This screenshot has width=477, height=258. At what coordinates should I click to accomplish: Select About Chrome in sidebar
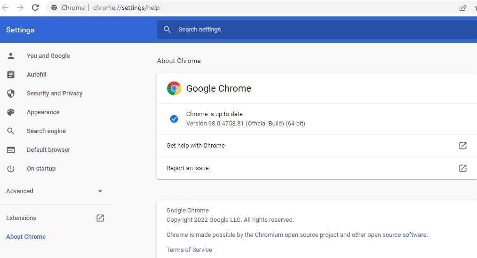click(x=26, y=237)
